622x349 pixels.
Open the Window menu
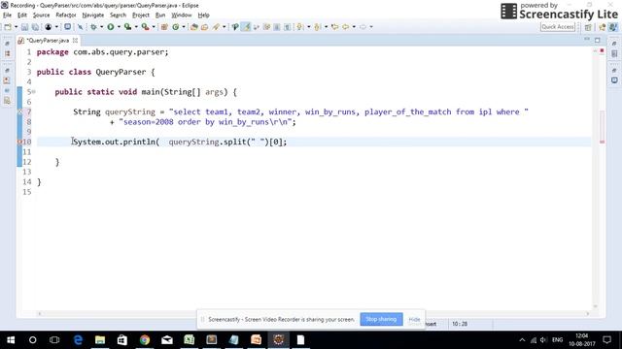point(182,16)
